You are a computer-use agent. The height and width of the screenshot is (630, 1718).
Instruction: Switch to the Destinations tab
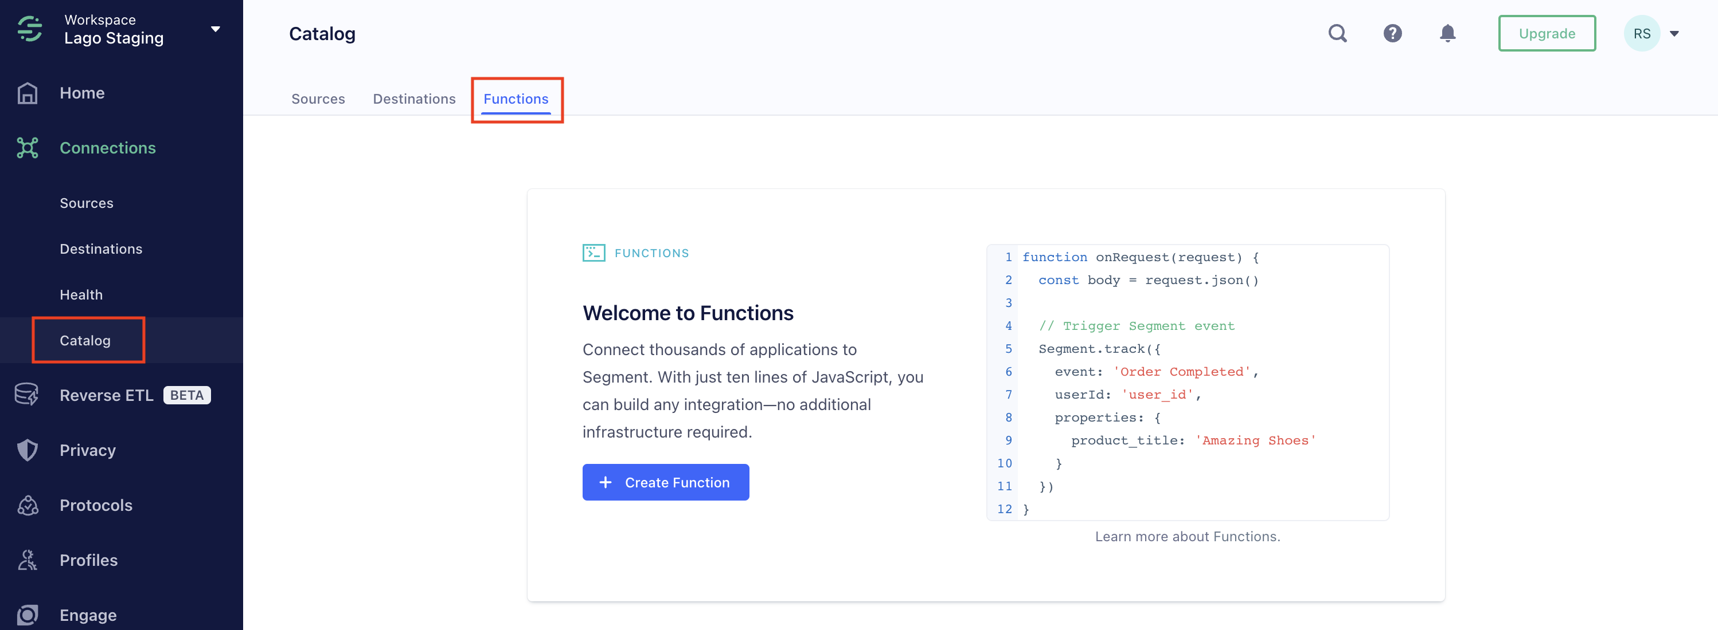(x=414, y=99)
